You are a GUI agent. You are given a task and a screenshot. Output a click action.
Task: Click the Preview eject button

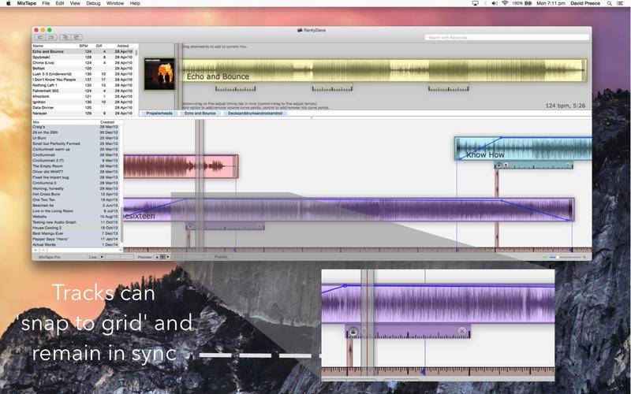tap(157, 257)
